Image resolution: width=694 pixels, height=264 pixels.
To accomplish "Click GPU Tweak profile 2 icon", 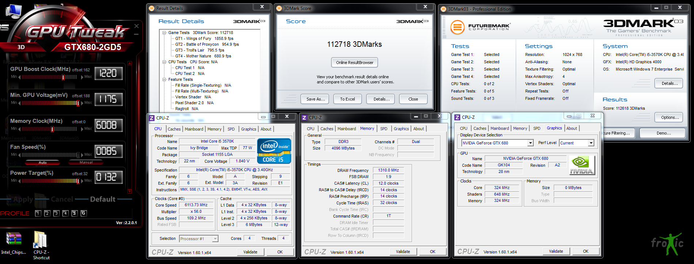I will pos(47,213).
